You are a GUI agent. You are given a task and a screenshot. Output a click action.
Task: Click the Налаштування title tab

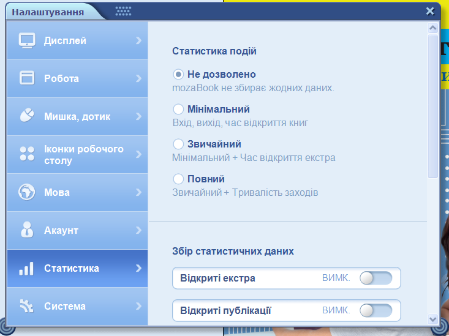[x=48, y=12]
